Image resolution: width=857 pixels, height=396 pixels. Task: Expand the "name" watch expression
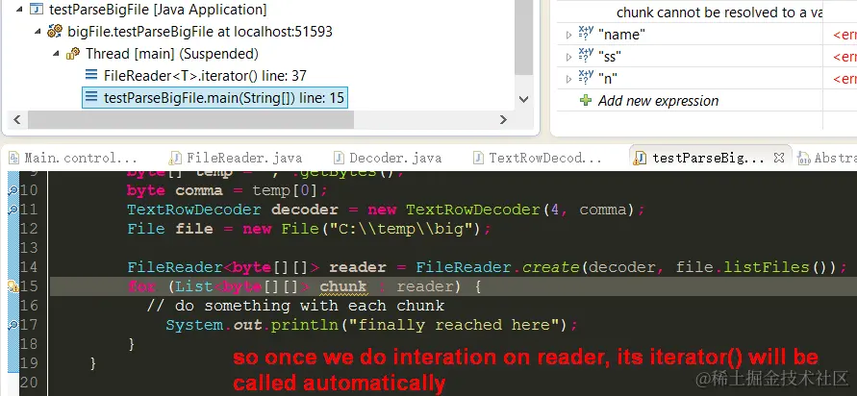coord(569,35)
